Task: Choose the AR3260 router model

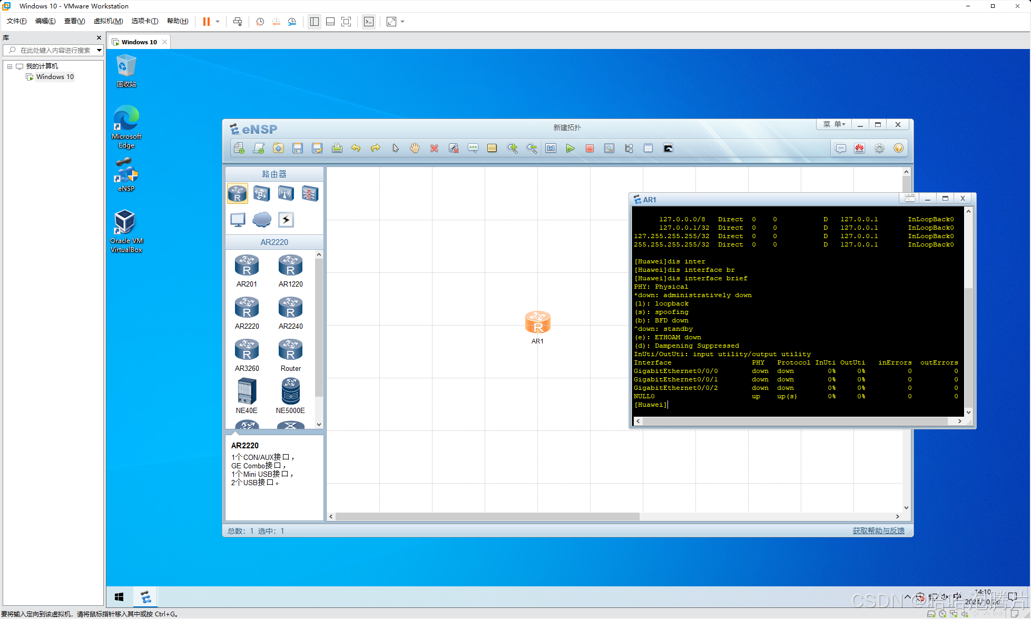Action: (x=247, y=355)
